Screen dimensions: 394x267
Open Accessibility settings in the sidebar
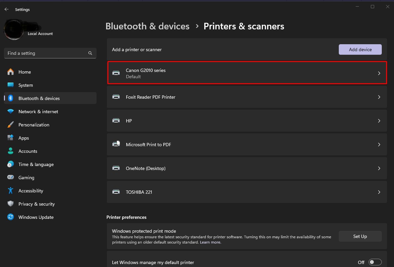click(50, 191)
